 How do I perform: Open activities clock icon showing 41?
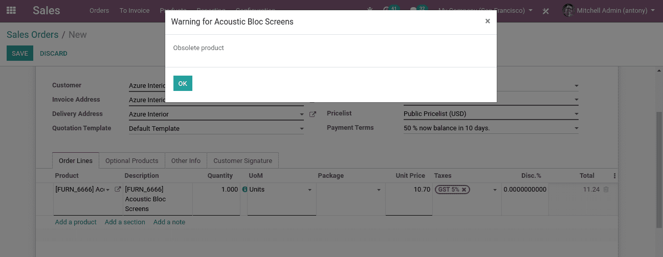[x=390, y=10]
